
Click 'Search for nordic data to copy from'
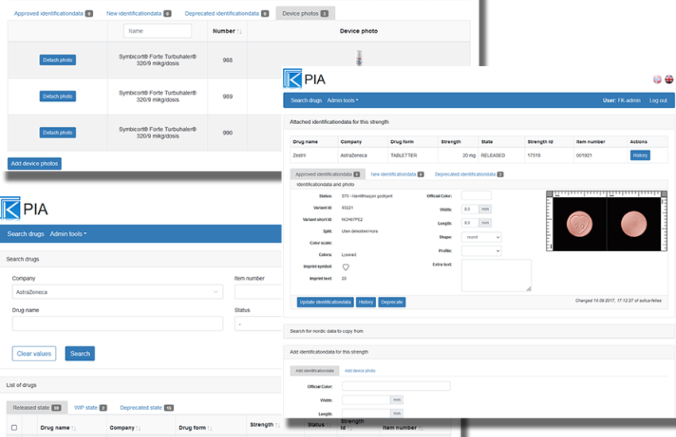[326, 331]
